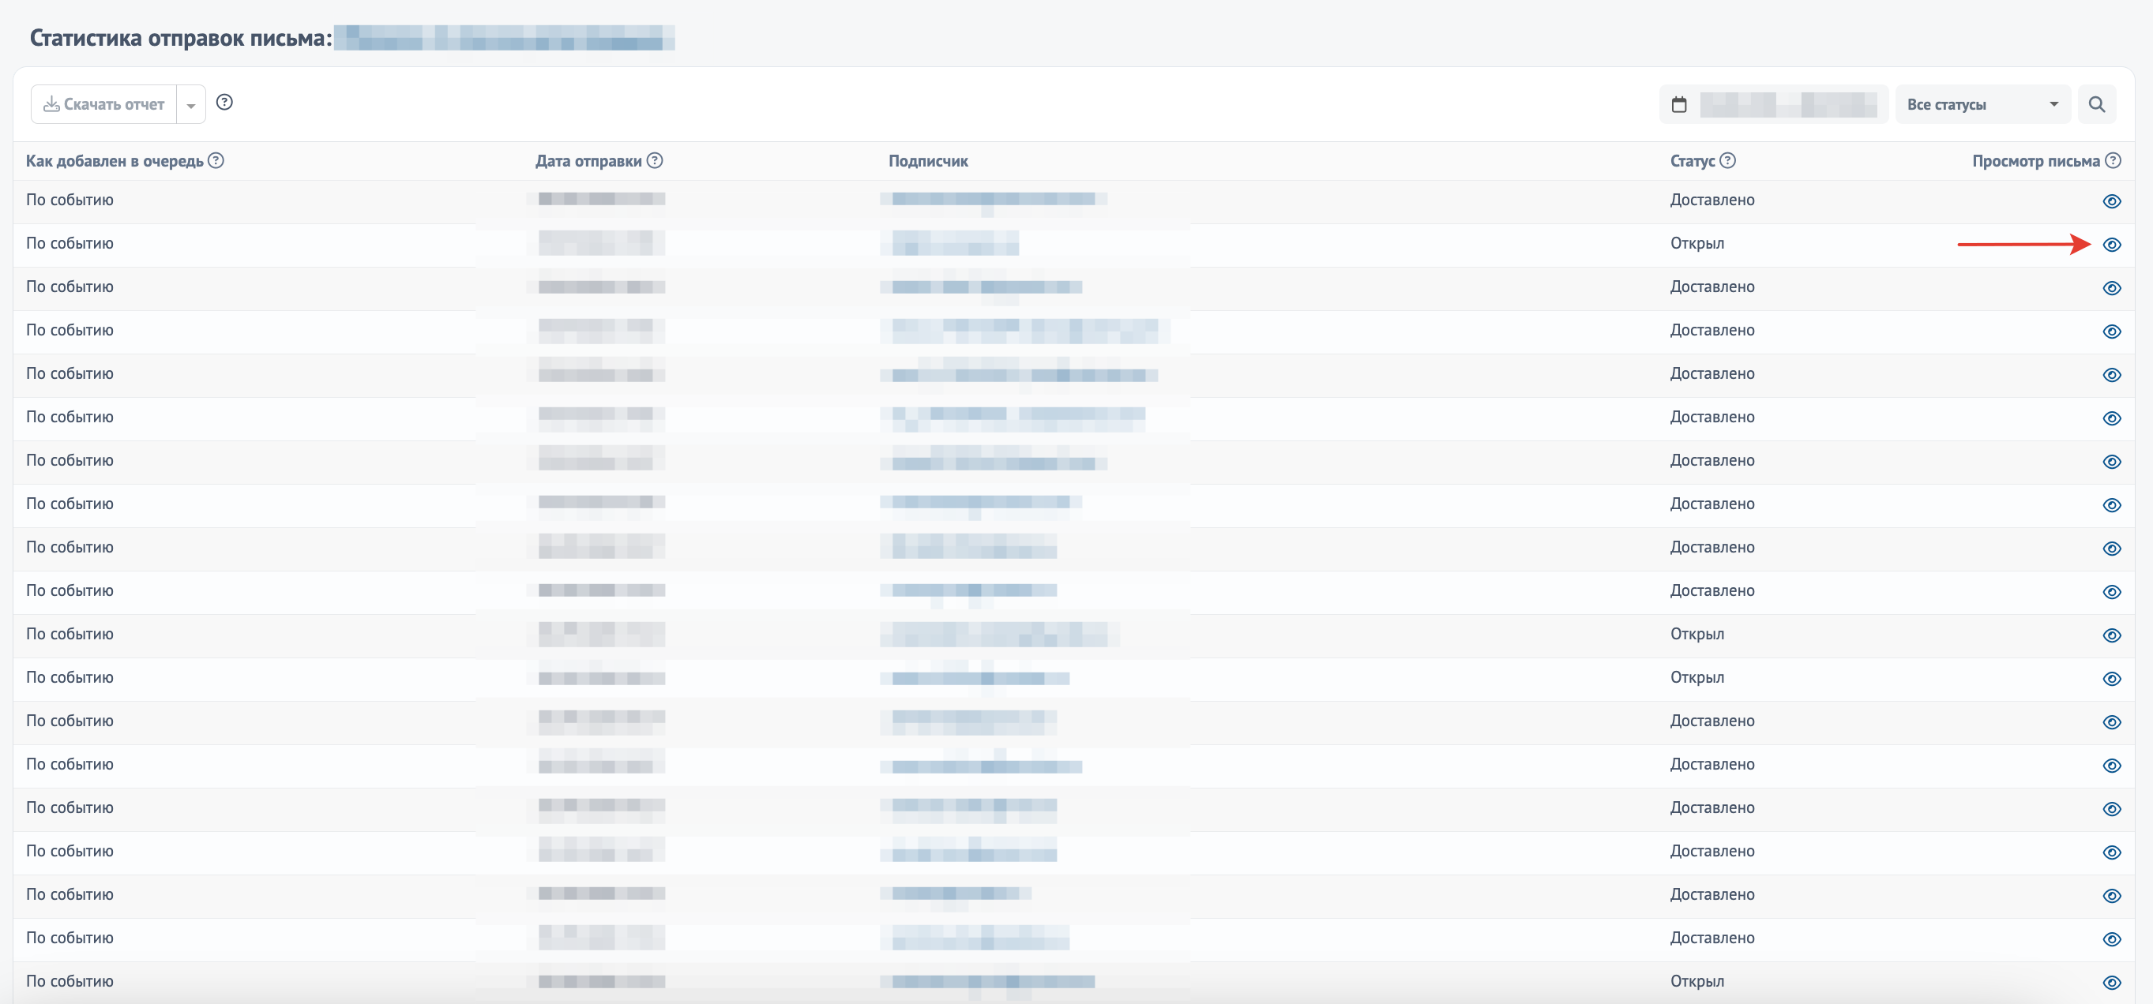Click the 'Дата отправки' column header text

click(x=588, y=161)
